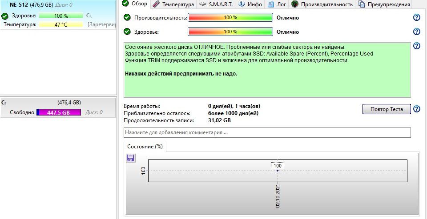Screen dimensions: 427x219
Task: Click help icon beside green status text
Action: [417, 46]
